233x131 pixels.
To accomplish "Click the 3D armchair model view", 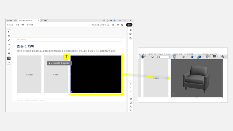I will [197, 78].
